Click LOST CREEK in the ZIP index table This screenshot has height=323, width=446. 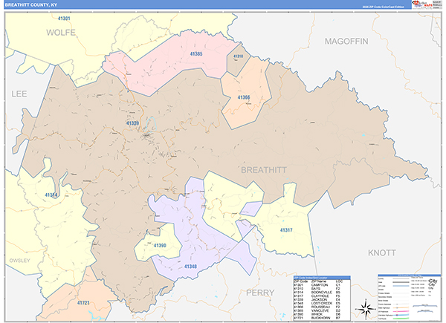pyautogui.click(x=322, y=304)
